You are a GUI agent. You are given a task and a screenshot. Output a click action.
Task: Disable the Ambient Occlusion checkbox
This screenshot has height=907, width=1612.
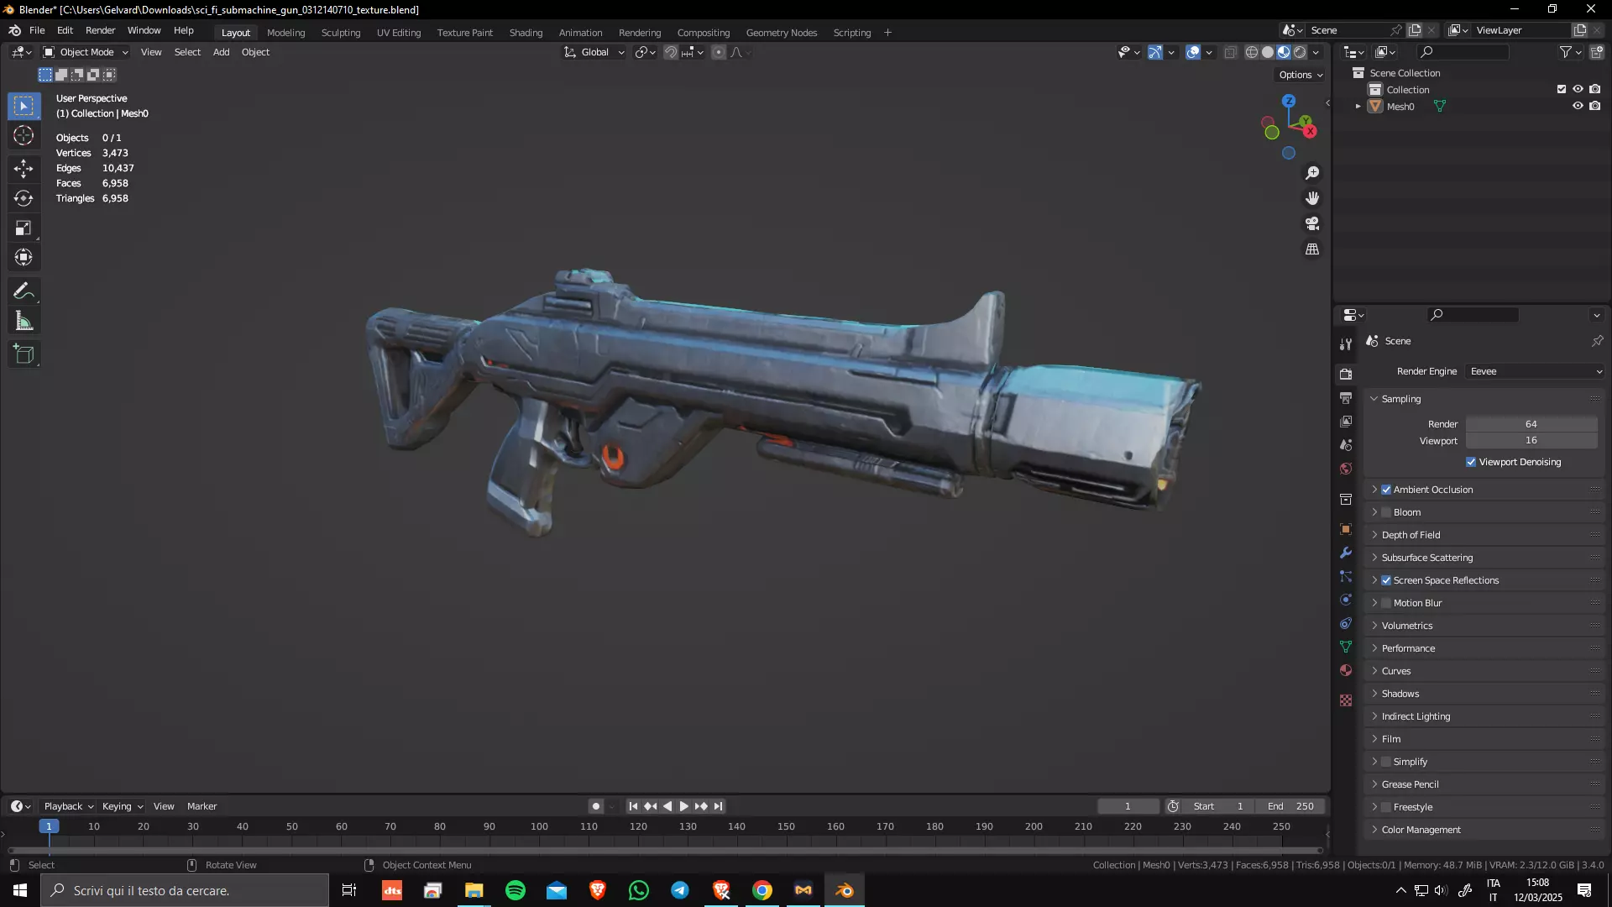(1386, 490)
